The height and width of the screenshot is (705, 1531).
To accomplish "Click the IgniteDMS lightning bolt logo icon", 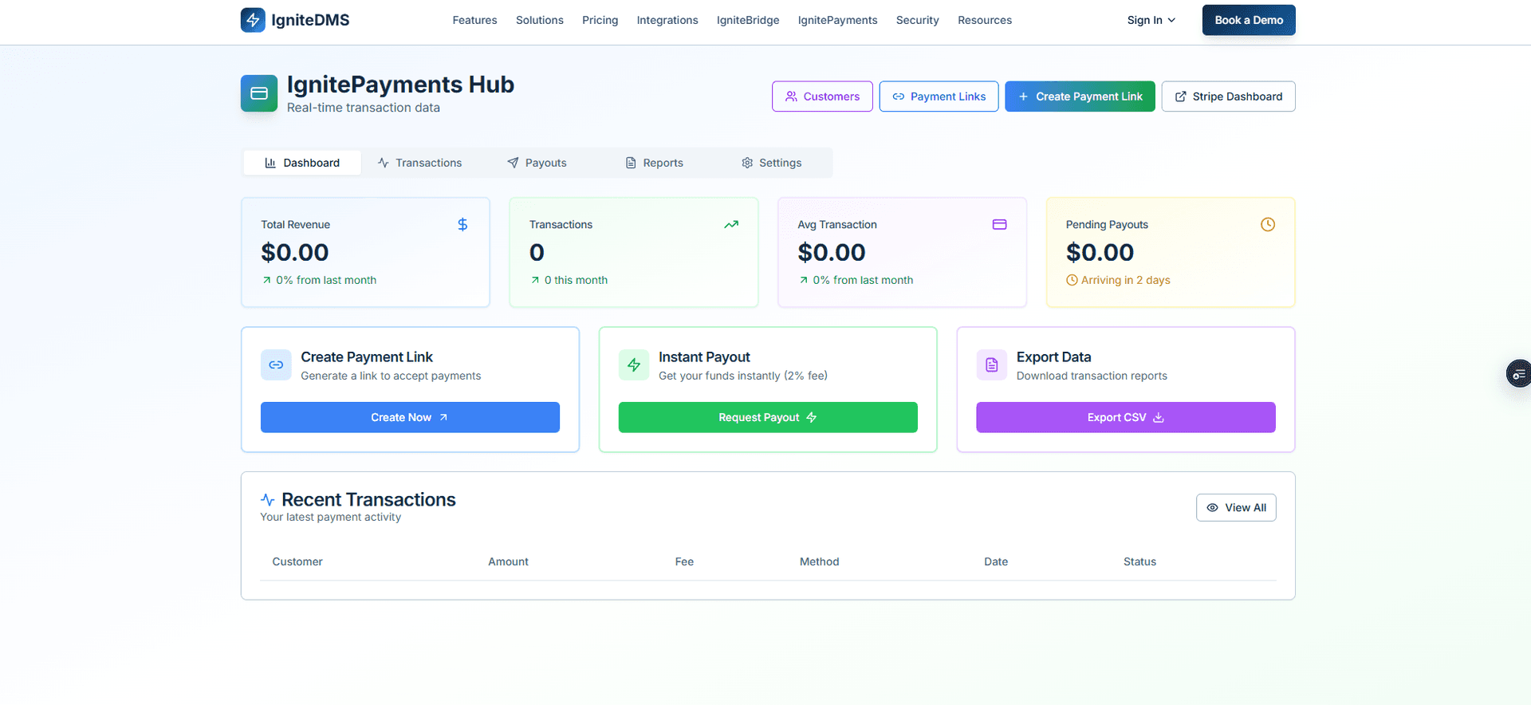I will [x=253, y=20].
